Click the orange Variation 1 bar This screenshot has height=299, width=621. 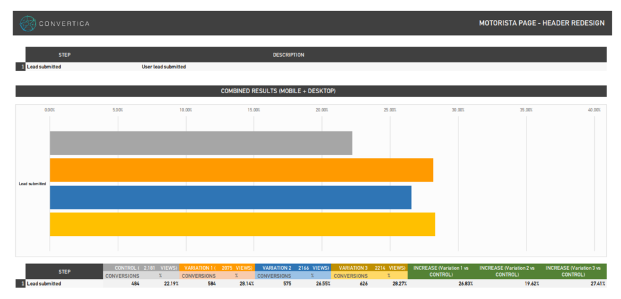tap(241, 170)
